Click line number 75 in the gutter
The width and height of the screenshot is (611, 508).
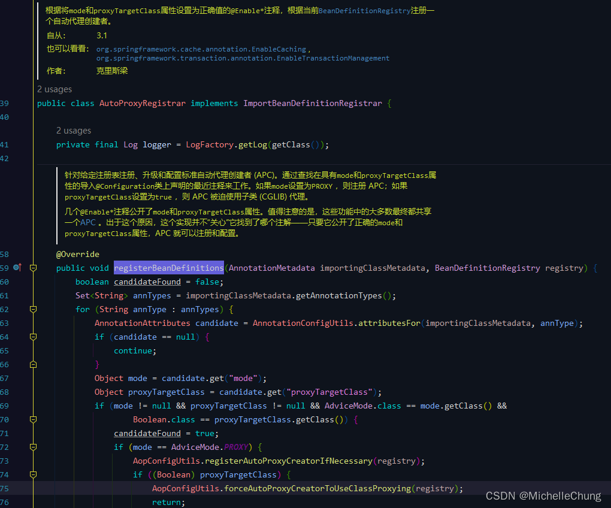point(7,488)
